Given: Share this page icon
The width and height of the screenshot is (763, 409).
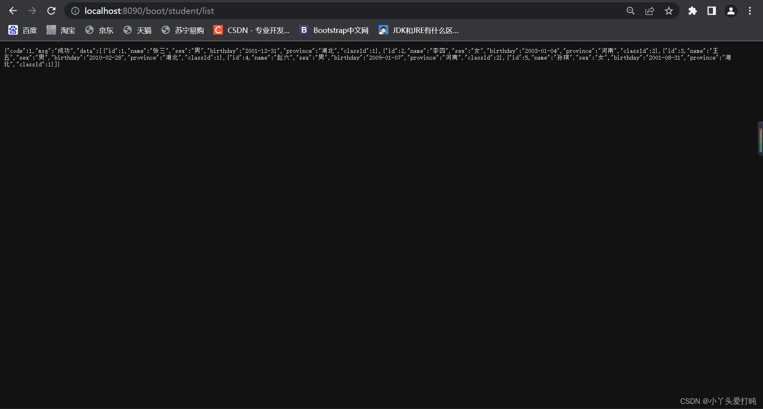Looking at the screenshot, I should [x=650, y=11].
